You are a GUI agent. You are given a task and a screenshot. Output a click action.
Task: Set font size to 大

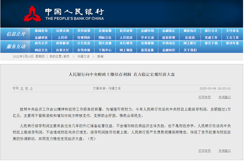(x=22, y=89)
